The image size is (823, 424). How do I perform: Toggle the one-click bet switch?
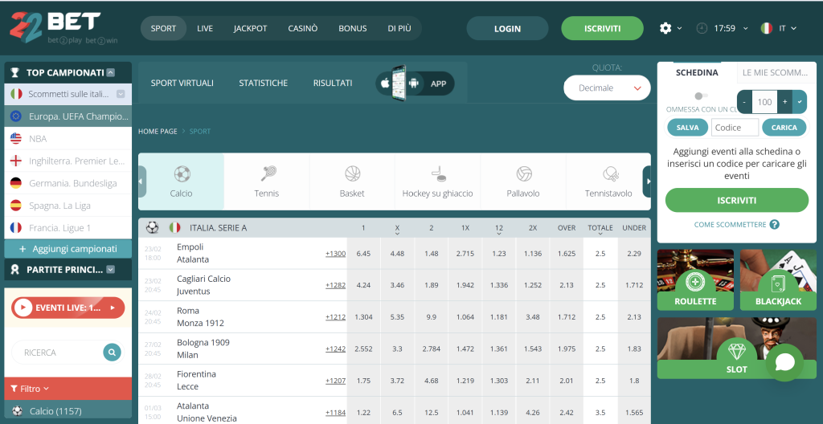pos(701,96)
